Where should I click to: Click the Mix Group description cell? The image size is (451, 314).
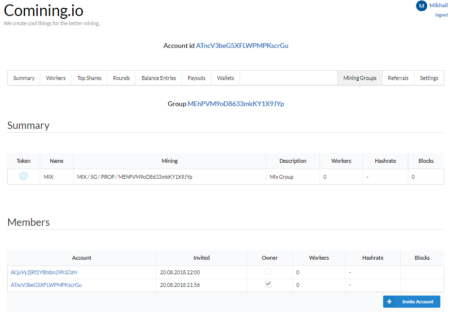(x=293, y=177)
